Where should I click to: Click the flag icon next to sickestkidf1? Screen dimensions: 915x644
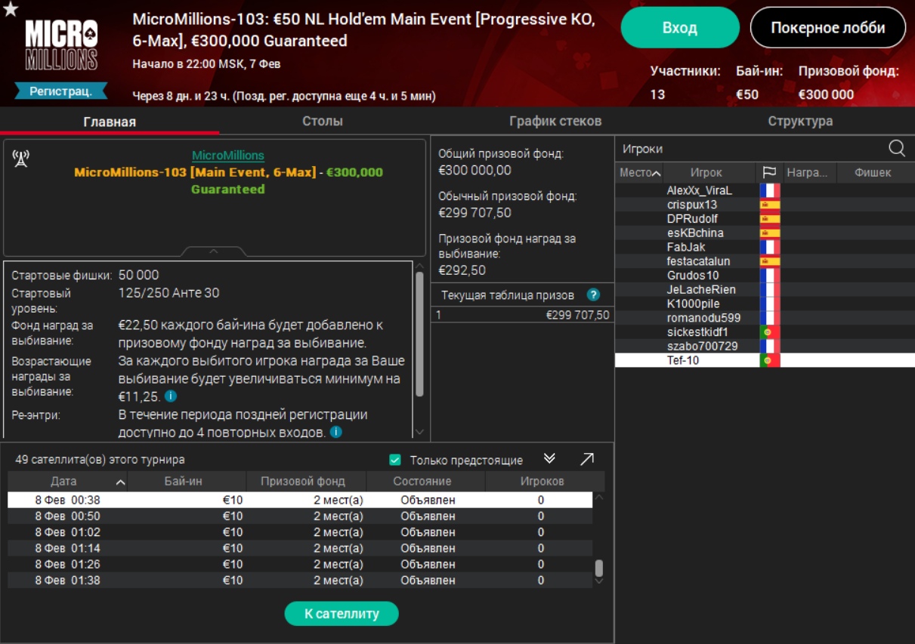point(769,332)
